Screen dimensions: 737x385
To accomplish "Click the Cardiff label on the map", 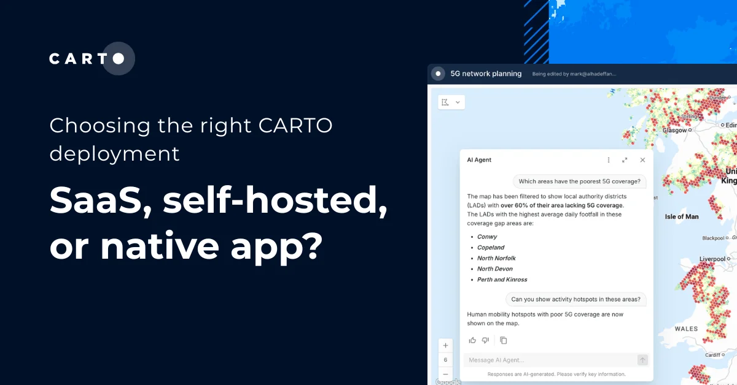I will pyautogui.click(x=712, y=355).
